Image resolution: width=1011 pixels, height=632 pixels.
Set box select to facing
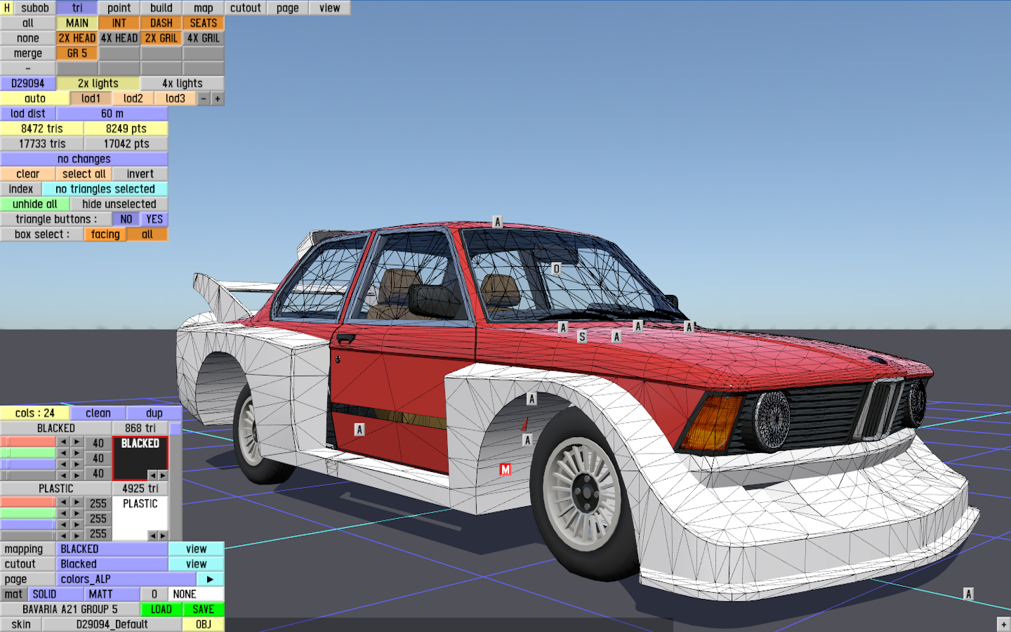pyautogui.click(x=105, y=235)
